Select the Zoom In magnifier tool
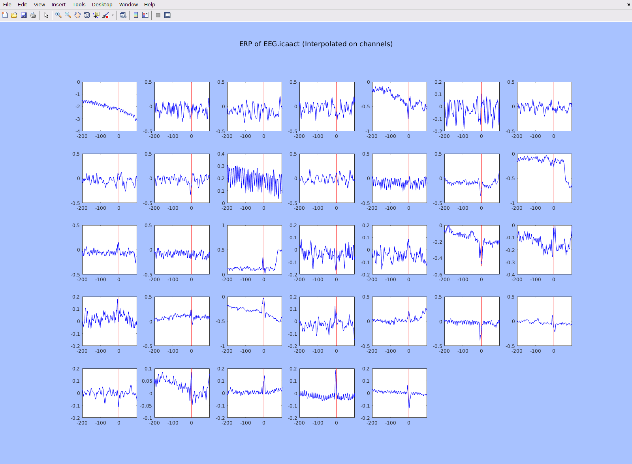Screen dimensions: 632x464 [x=57, y=15]
